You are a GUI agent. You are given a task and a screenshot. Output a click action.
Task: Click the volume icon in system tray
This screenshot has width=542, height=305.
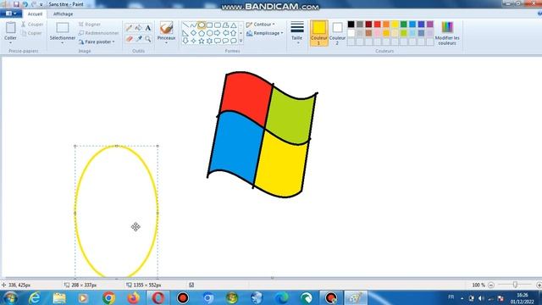coord(481,298)
